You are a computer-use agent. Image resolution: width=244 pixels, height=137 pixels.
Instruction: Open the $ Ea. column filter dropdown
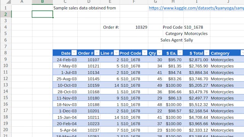click(180, 53)
